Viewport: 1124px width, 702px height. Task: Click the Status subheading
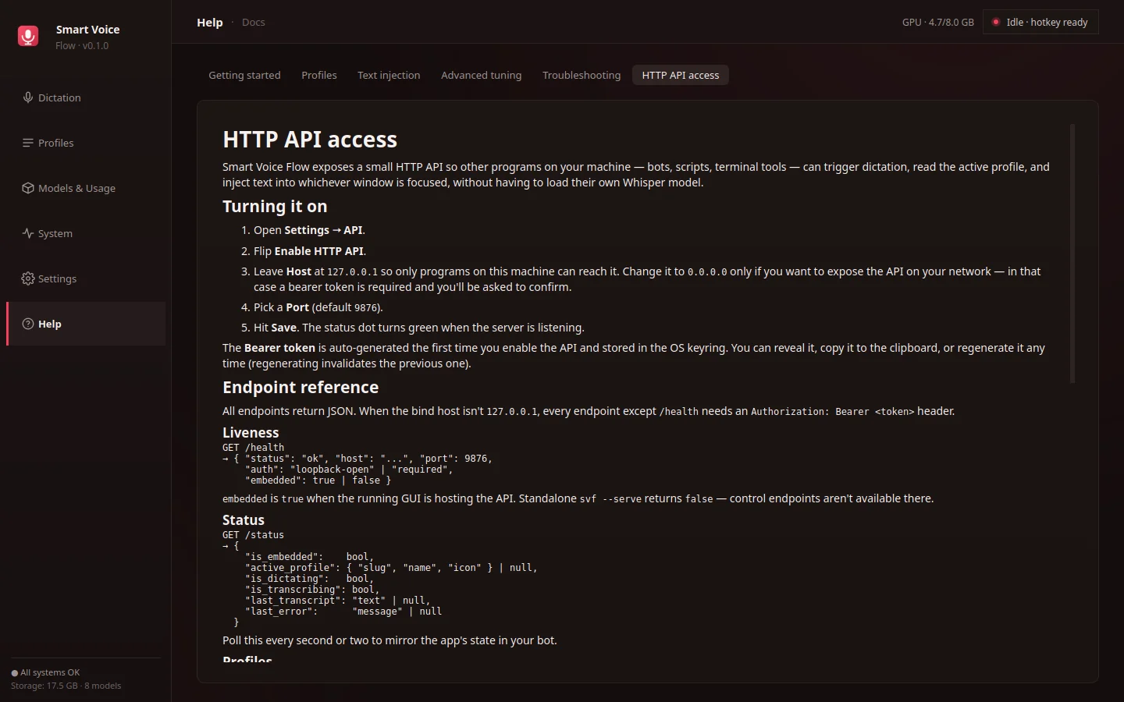click(x=244, y=519)
